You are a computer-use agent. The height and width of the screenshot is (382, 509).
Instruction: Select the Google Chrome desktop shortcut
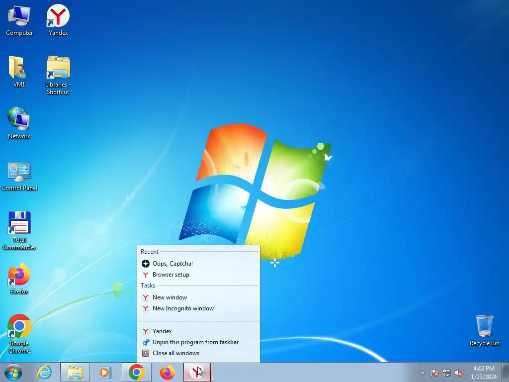19,334
